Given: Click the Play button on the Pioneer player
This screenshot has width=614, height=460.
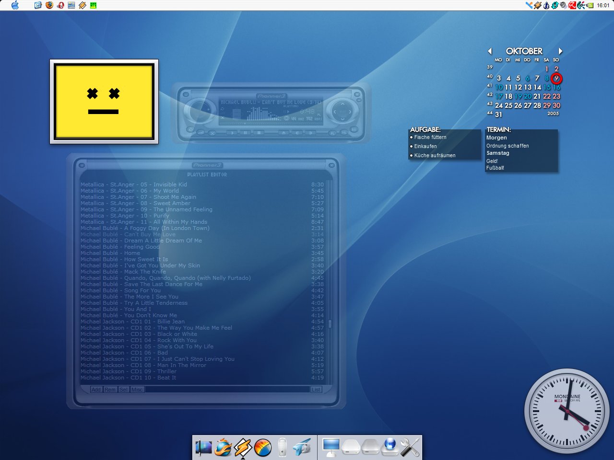Looking at the screenshot, I should 232,133.
